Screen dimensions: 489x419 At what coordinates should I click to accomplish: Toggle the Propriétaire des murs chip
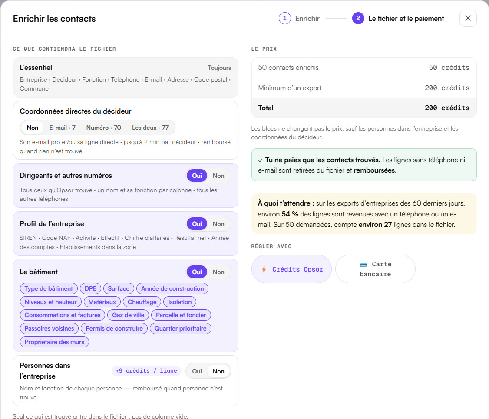[x=54, y=342]
